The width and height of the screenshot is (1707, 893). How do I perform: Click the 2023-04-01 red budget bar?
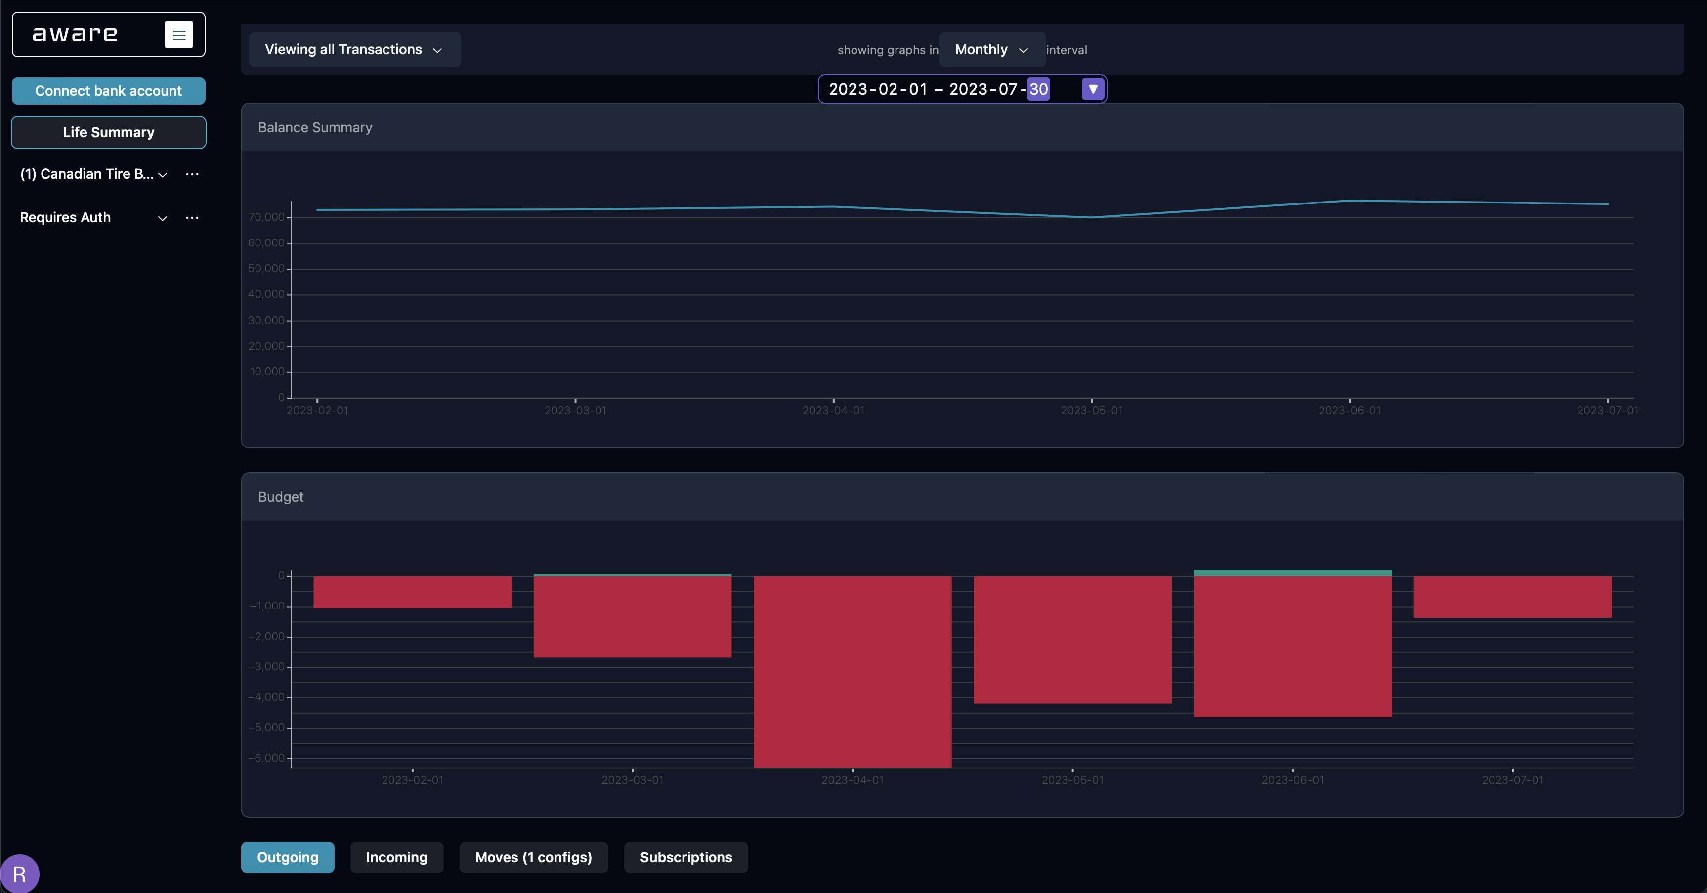[852, 670]
